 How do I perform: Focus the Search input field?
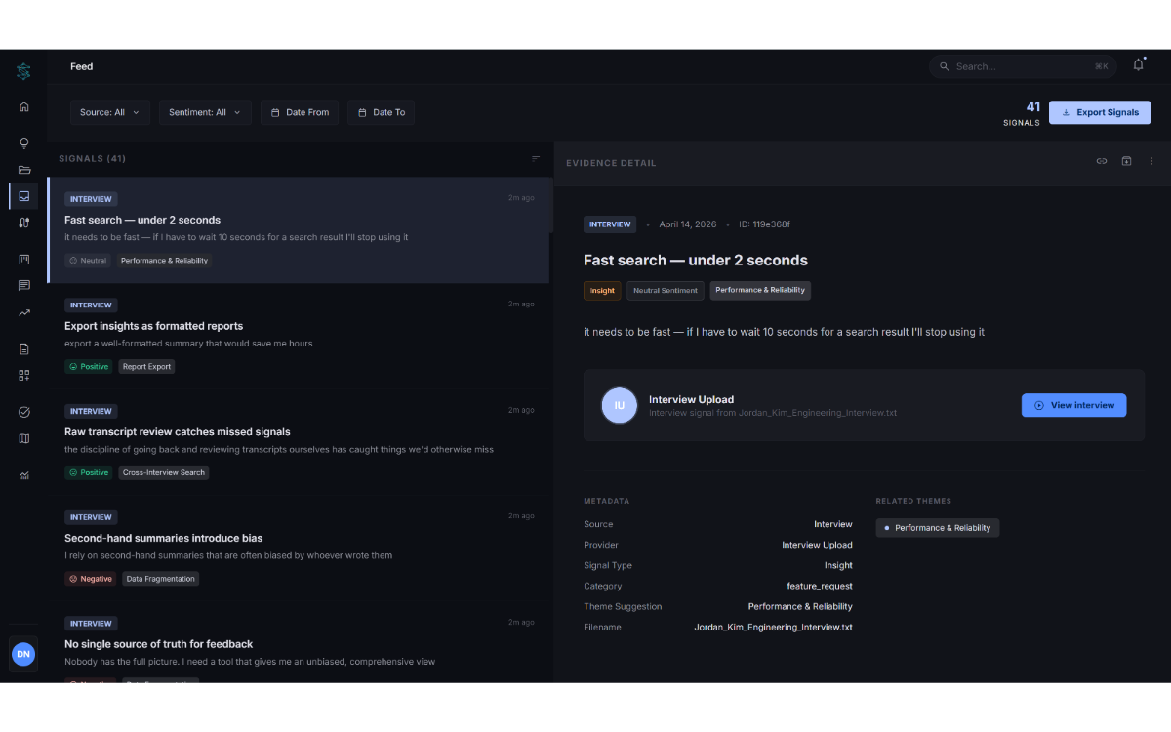(x=1022, y=66)
